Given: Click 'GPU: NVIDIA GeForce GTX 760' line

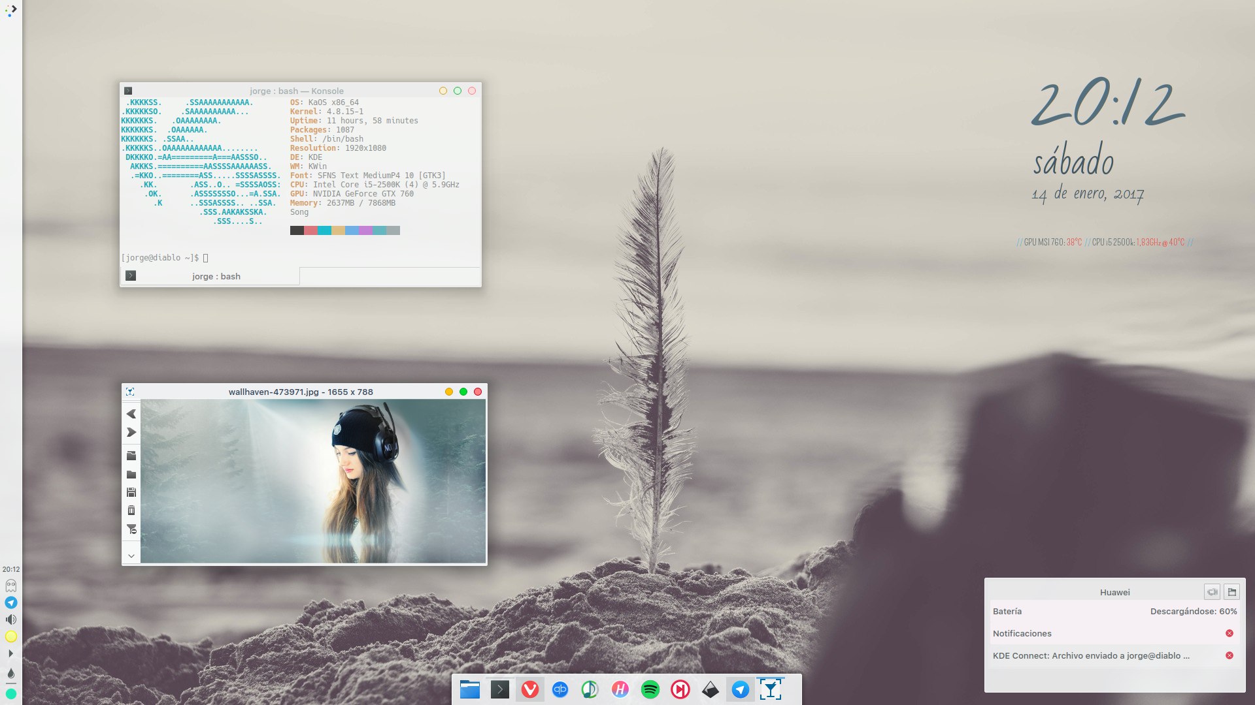Looking at the screenshot, I should tap(352, 194).
